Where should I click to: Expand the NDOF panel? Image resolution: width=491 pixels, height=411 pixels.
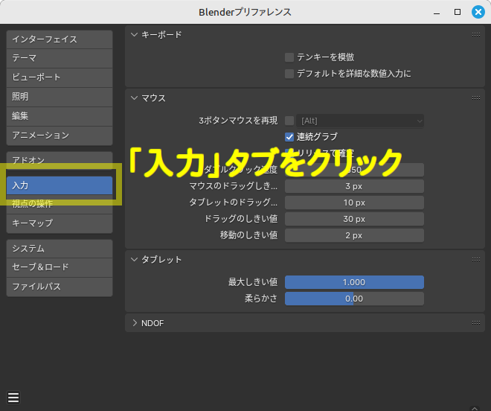pos(135,323)
